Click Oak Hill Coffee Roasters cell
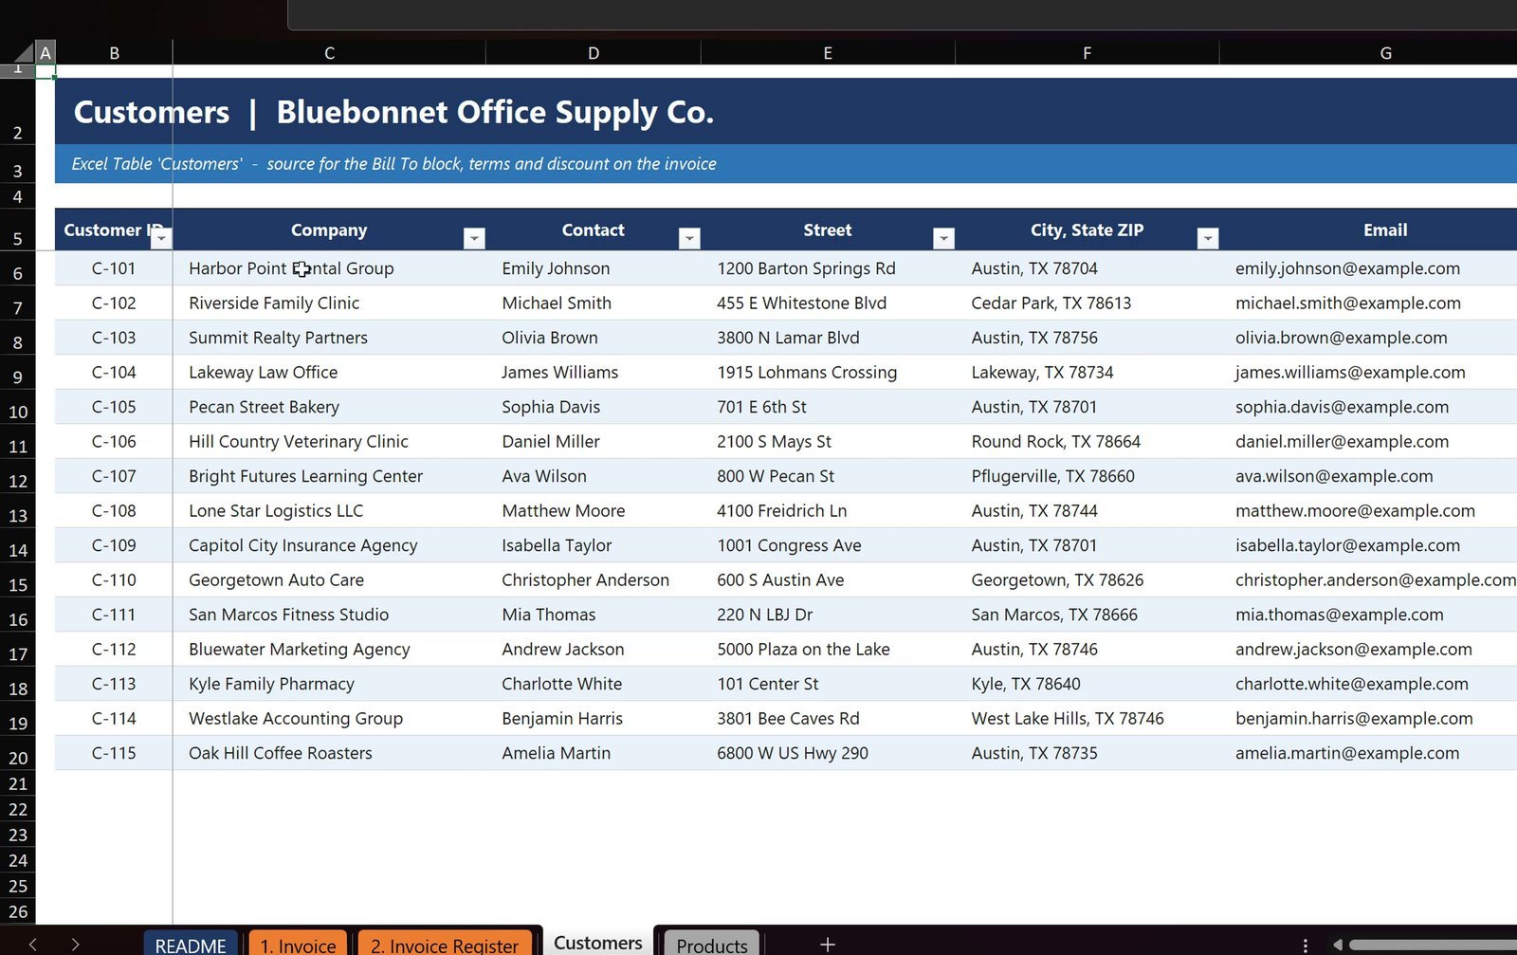 (329, 753)
